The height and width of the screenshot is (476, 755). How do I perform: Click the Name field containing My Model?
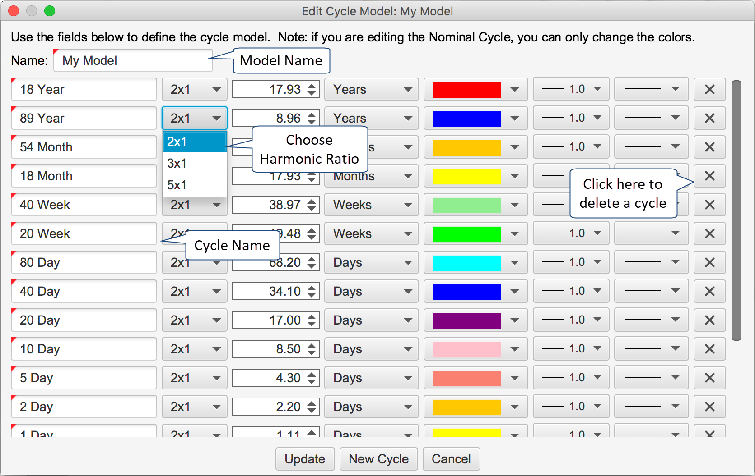click(133, 60)
